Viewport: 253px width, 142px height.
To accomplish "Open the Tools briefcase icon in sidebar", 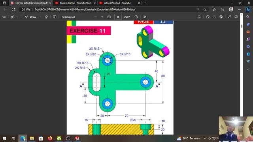I will point(248,32).
